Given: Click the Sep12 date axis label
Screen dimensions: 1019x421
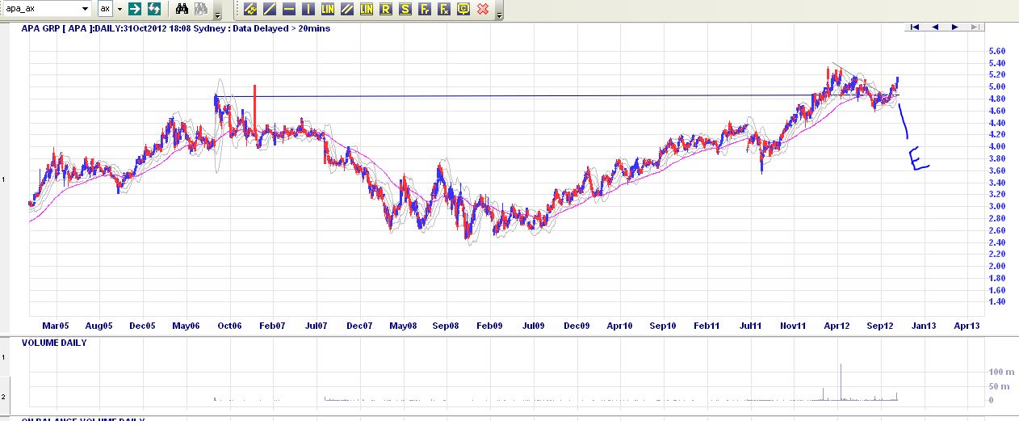Looking at the screenshot, I should click(879, 326).
